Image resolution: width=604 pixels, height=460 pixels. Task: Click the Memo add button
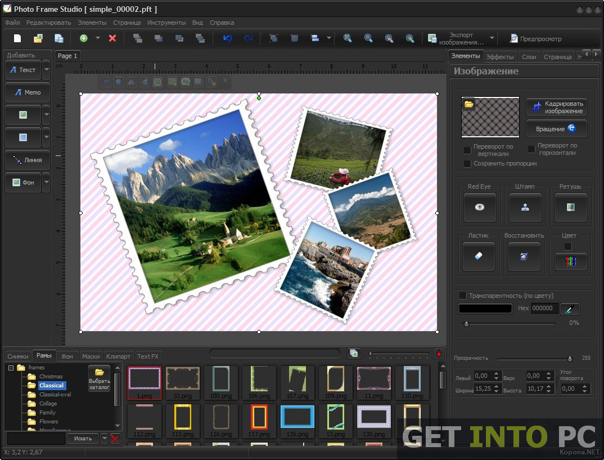tap(28, 92)
